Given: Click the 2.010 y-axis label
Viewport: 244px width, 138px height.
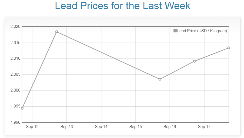Looking at the screenshot, I should click(15, 59).
